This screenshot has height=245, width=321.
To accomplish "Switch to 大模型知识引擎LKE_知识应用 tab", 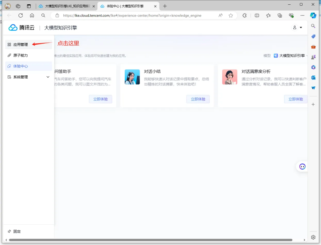I will click(65, 6).
